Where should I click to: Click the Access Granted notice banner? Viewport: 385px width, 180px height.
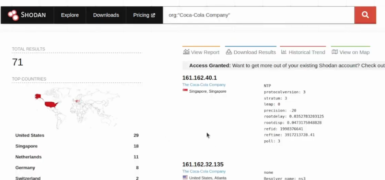(x=283, y=66)
